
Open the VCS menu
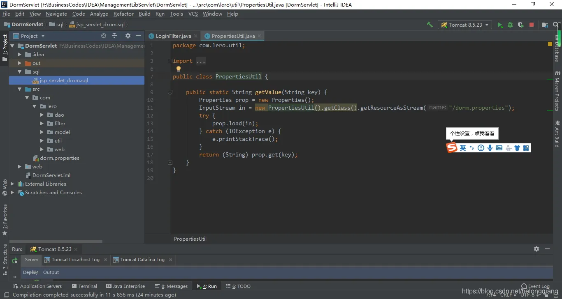tap(193, 14)
